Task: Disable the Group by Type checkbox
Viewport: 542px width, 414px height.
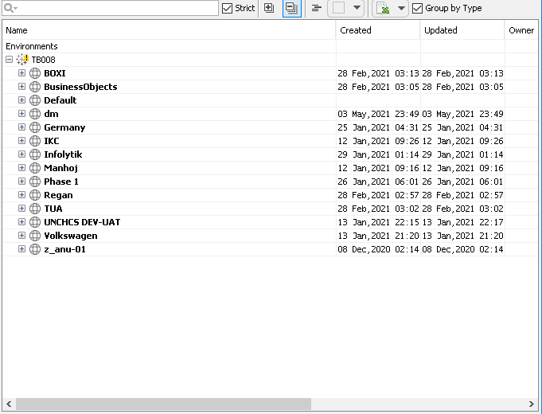Action: point(418,8)
